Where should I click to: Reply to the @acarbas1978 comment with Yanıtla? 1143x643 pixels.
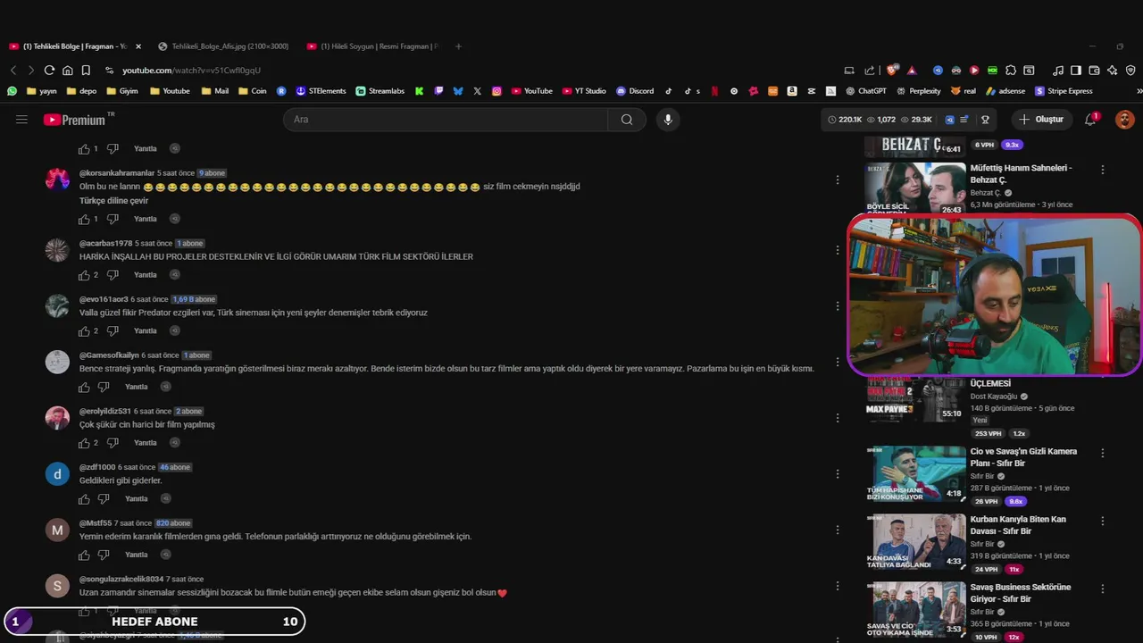145,275
